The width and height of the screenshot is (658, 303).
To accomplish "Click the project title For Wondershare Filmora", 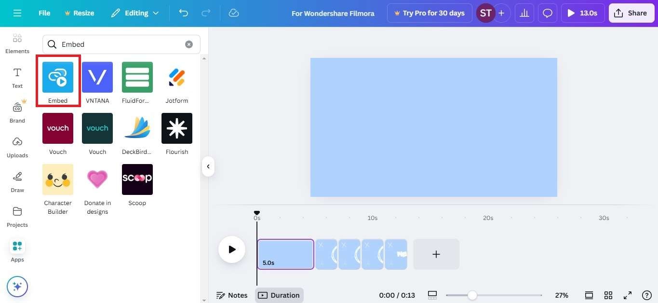I will [x=333, y=14].
